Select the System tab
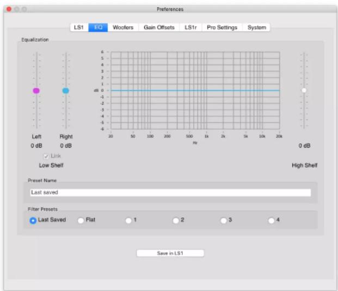Viewport: 338px width, 291px height. [256, 27]
